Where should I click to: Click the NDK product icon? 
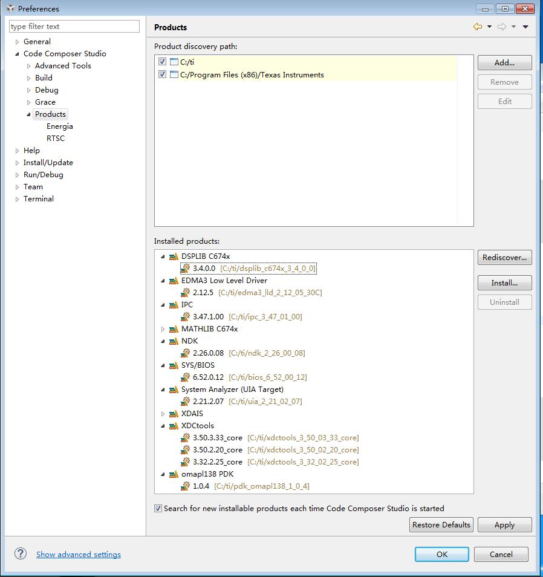(x=174, y=342)
